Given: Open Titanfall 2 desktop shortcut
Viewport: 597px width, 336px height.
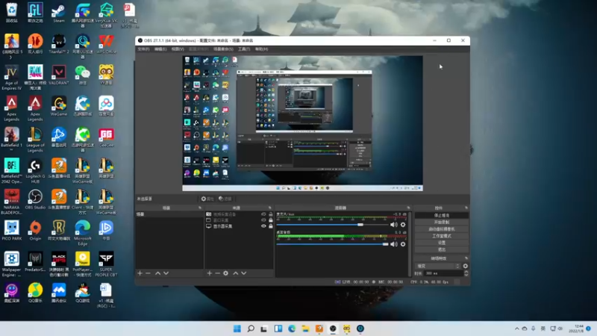Looking at the screenshot, I should [x=59, y=44].
